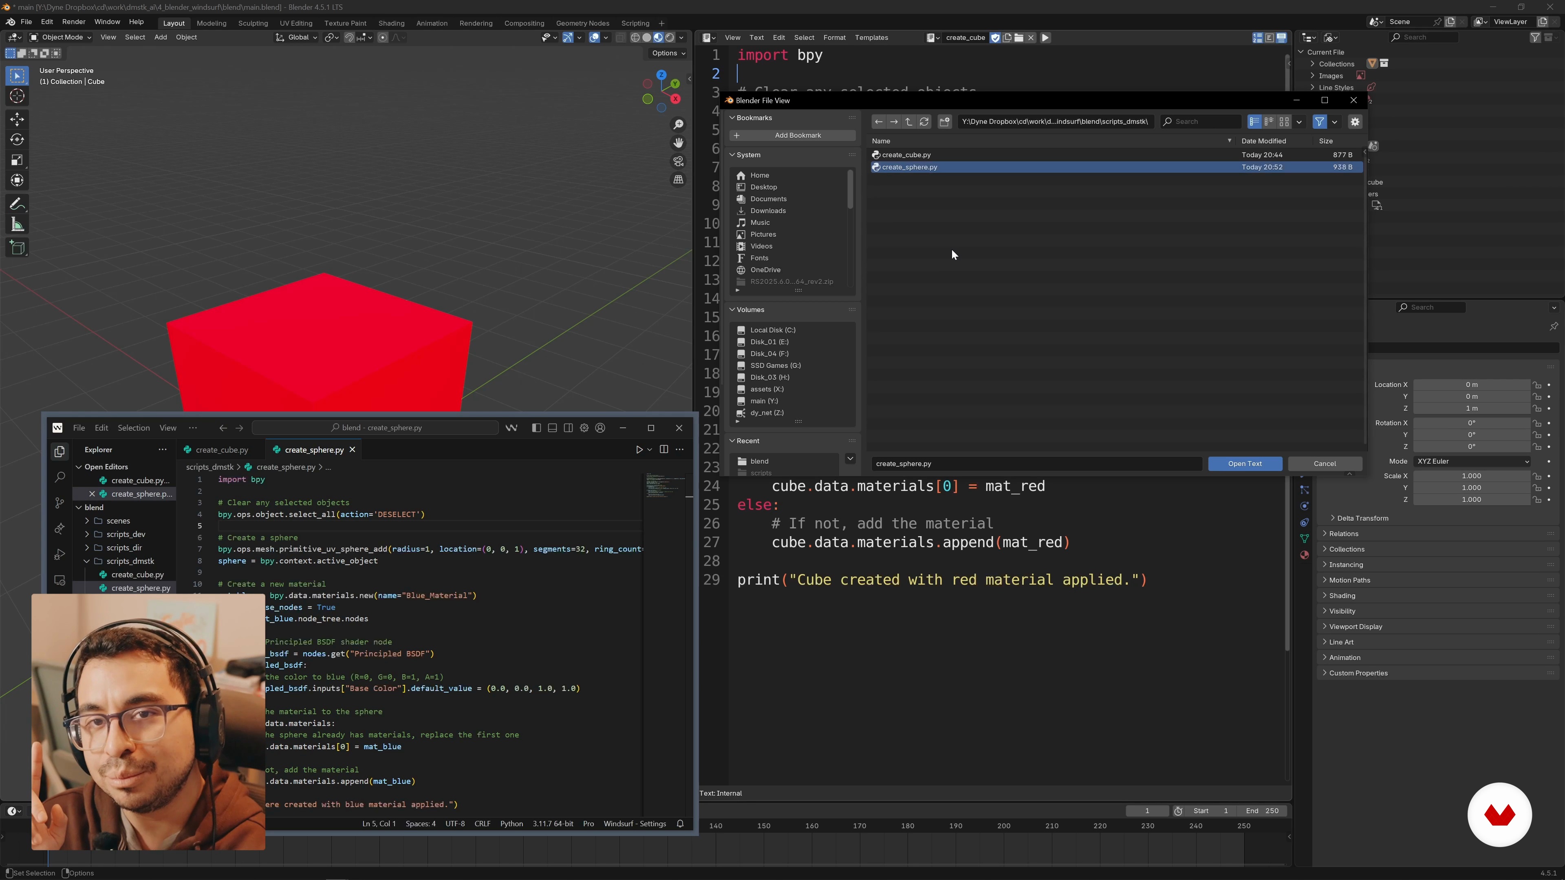This screenshot has width=1565, height=880.
Task: Select the Annotate tool
Action: (x=17, y=204)
